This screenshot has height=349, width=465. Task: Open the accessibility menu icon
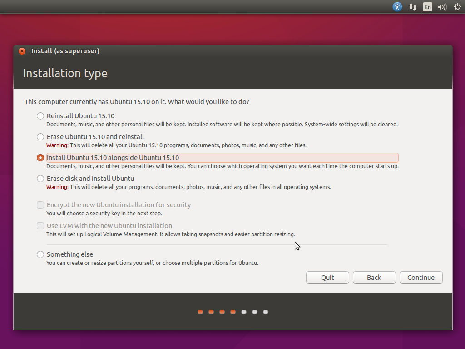click(397, 7)
